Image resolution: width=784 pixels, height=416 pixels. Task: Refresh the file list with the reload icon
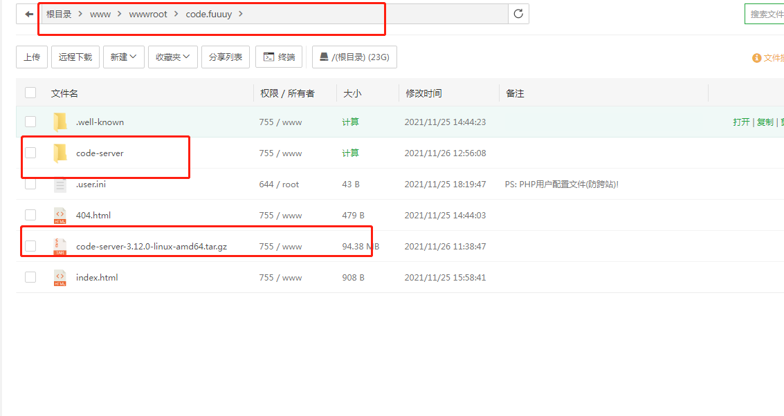518,14
